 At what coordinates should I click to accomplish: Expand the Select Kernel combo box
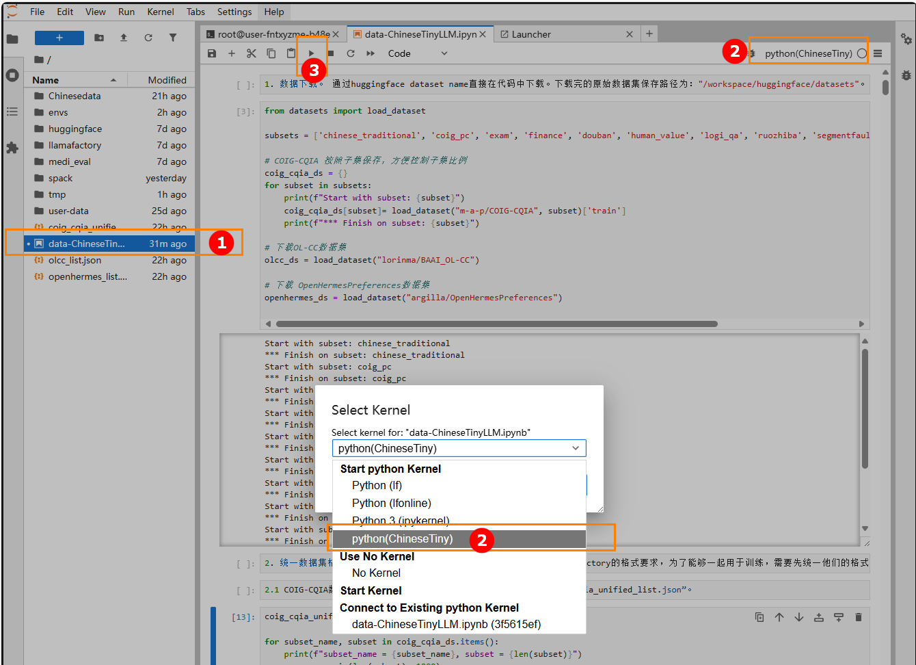(459, 448)
